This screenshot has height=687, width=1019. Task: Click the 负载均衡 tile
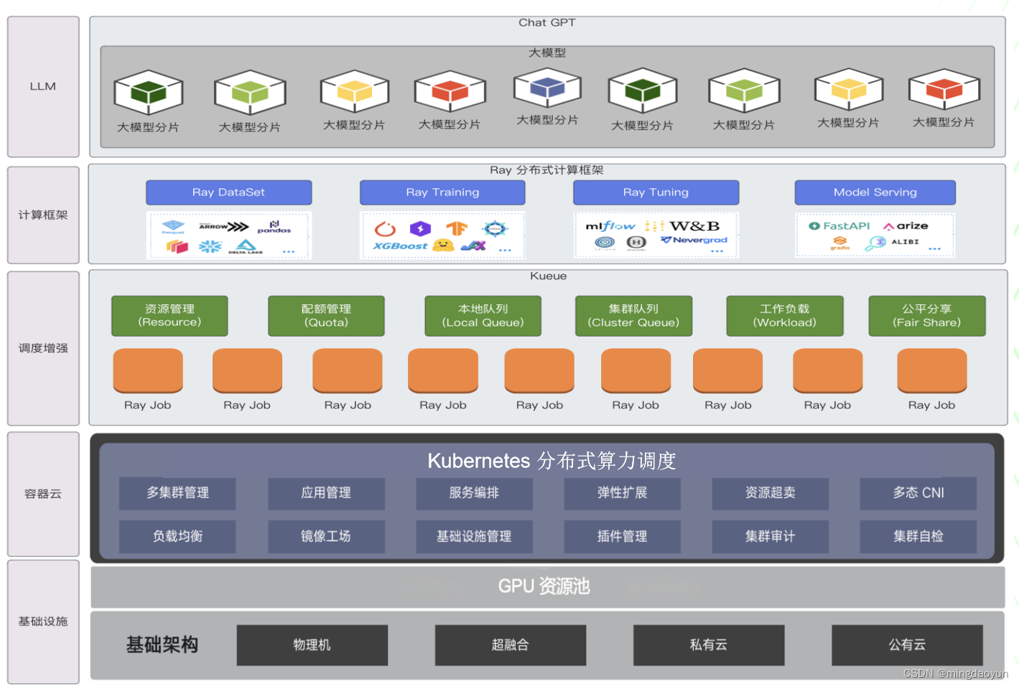coord(177,536)
